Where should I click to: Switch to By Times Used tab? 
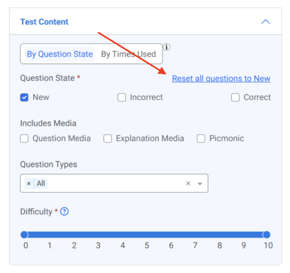(128, 54)
